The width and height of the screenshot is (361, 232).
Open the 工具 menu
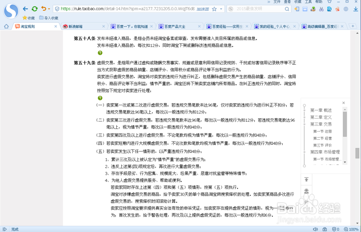click(308, 2)
